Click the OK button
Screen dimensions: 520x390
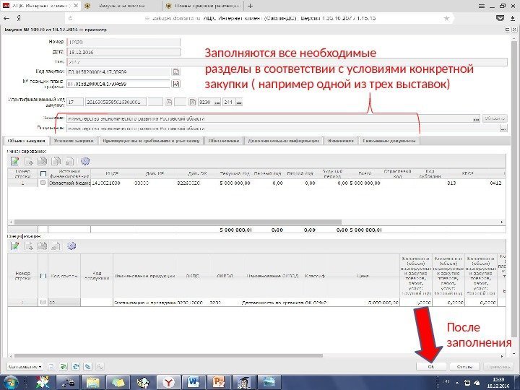pyautogui.click(x=430, y=366)
